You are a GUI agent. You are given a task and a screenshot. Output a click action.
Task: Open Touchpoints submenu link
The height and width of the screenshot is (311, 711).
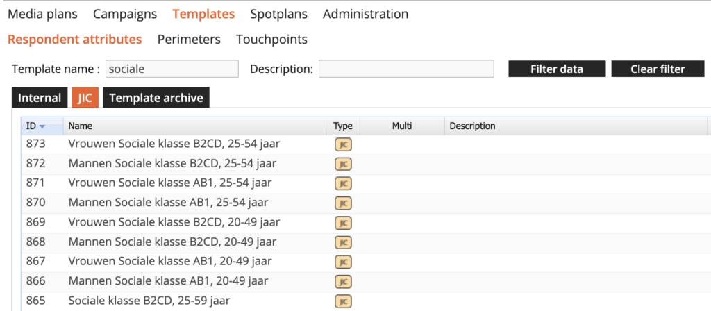pos(271,40)
